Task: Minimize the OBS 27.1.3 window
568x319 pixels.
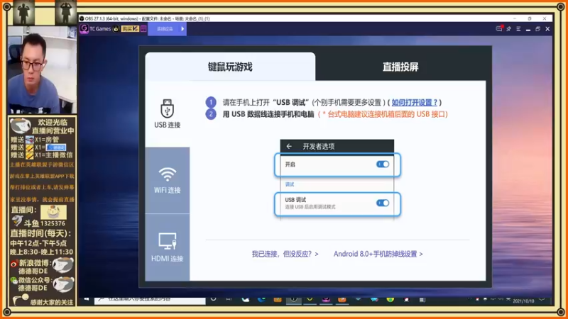Action: 514,18
